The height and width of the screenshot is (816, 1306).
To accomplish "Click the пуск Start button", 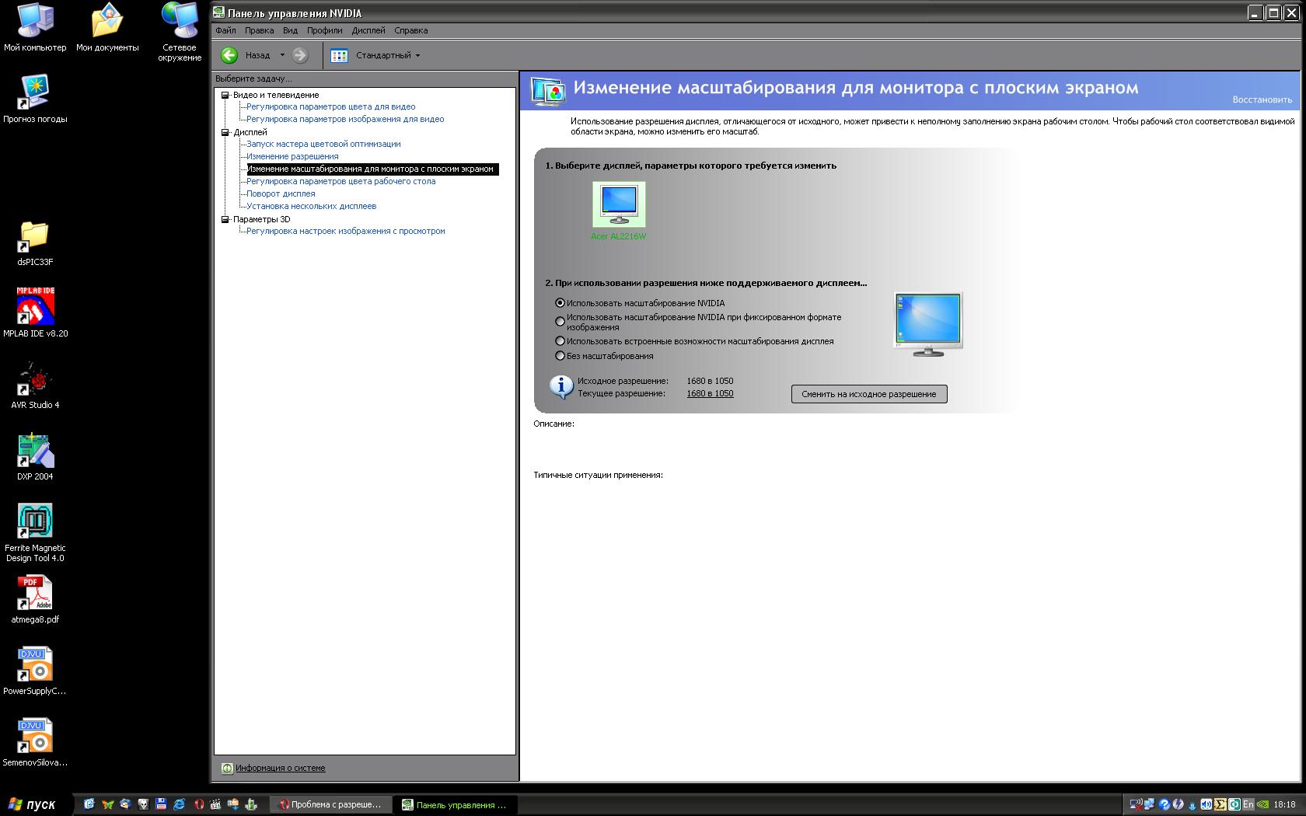I will (36, 804).
